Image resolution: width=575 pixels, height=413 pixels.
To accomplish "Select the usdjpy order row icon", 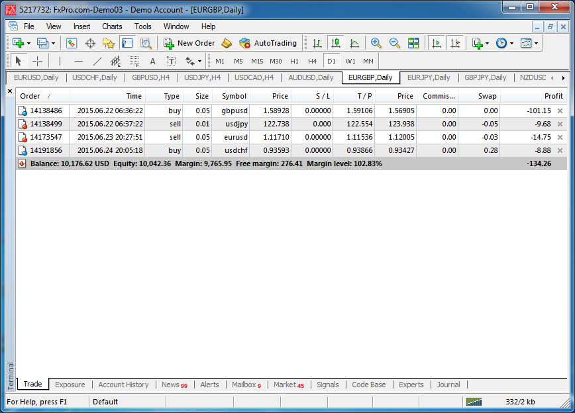I will [x=23, y=124].
